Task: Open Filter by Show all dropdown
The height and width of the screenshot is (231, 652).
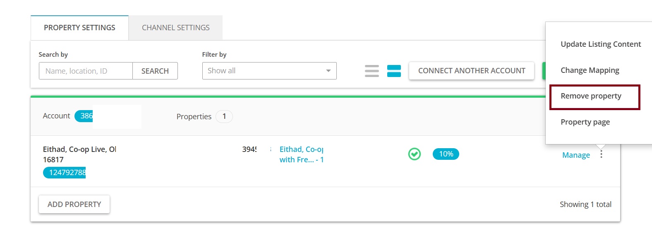Action: pos(269,71)
